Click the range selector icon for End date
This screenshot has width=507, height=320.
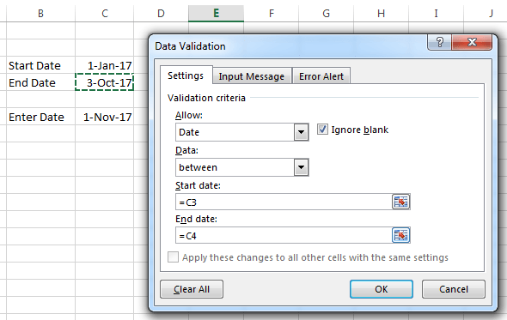click(x=401, y=235)
